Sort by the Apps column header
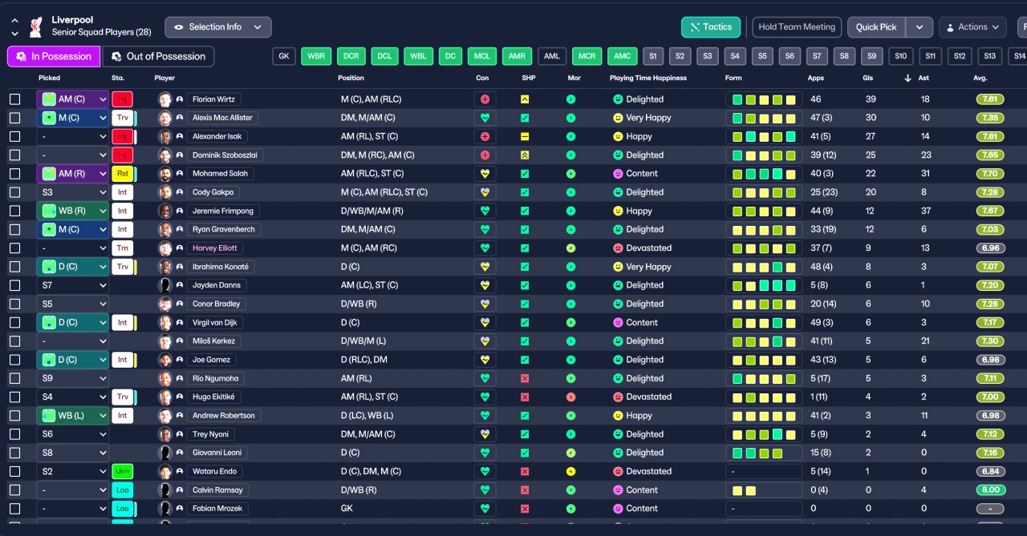This screenshot has height=536, width=1027. coord(815,79)
